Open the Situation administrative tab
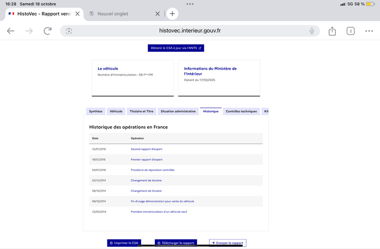Screen dimensions: 380x249 coord(178,111)
